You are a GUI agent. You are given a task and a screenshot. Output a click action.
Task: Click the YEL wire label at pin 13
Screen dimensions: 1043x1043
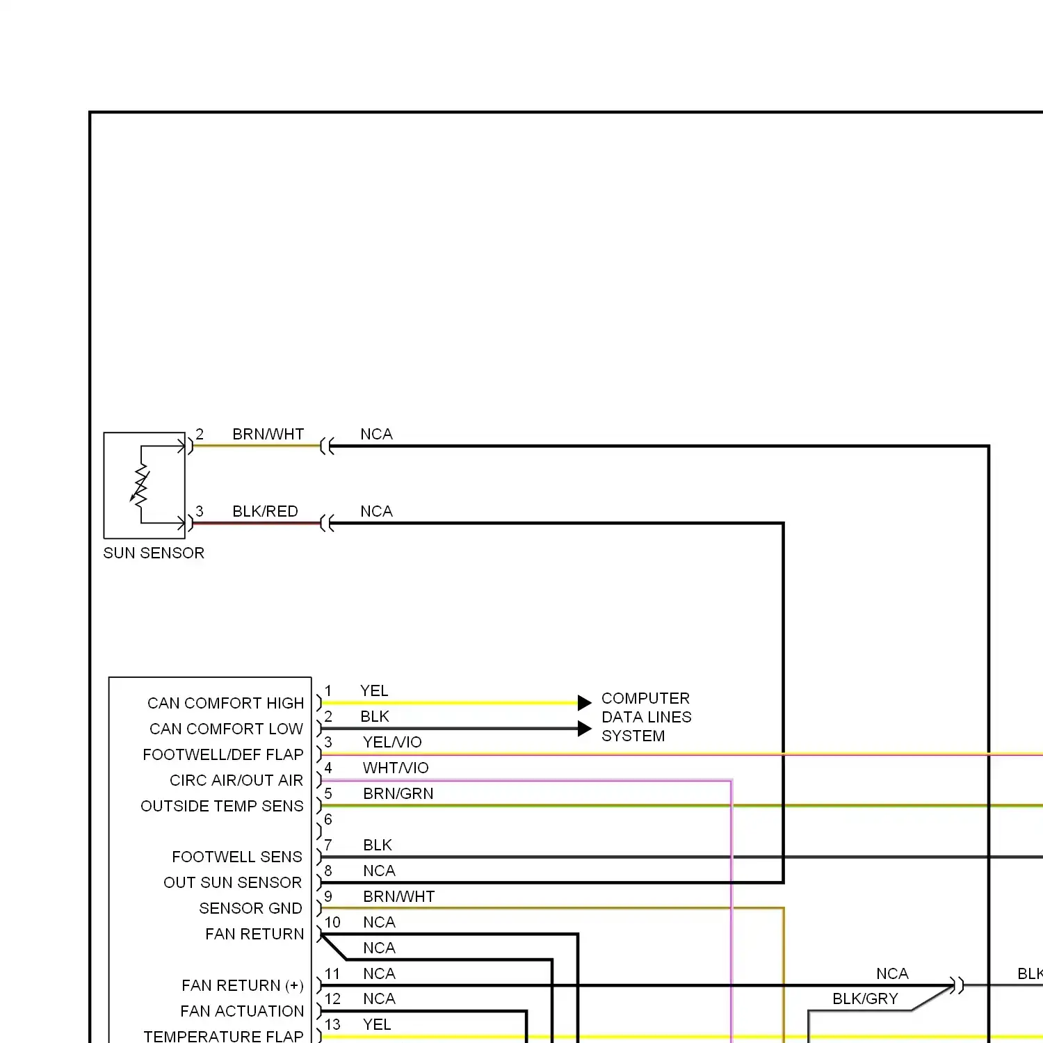point(377,1024)
